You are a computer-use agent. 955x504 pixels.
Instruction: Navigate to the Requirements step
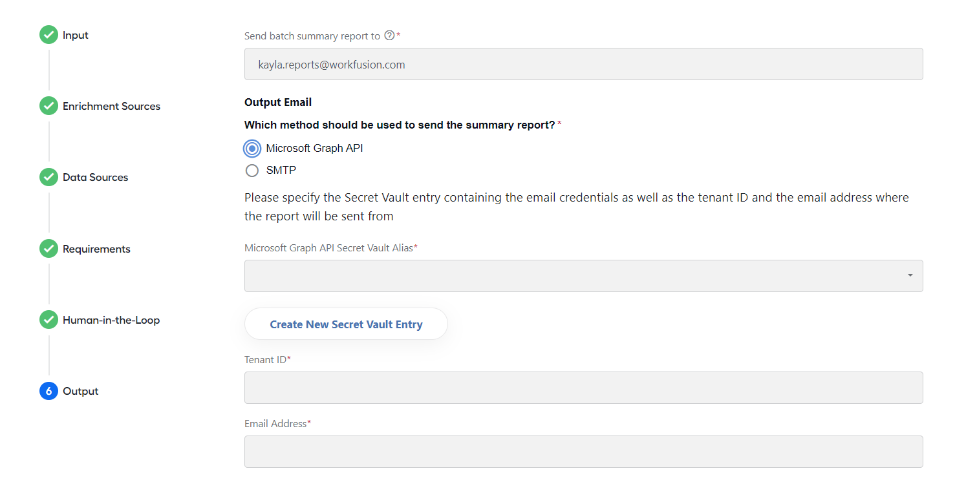pyautogui.click(x=96, y=249)
